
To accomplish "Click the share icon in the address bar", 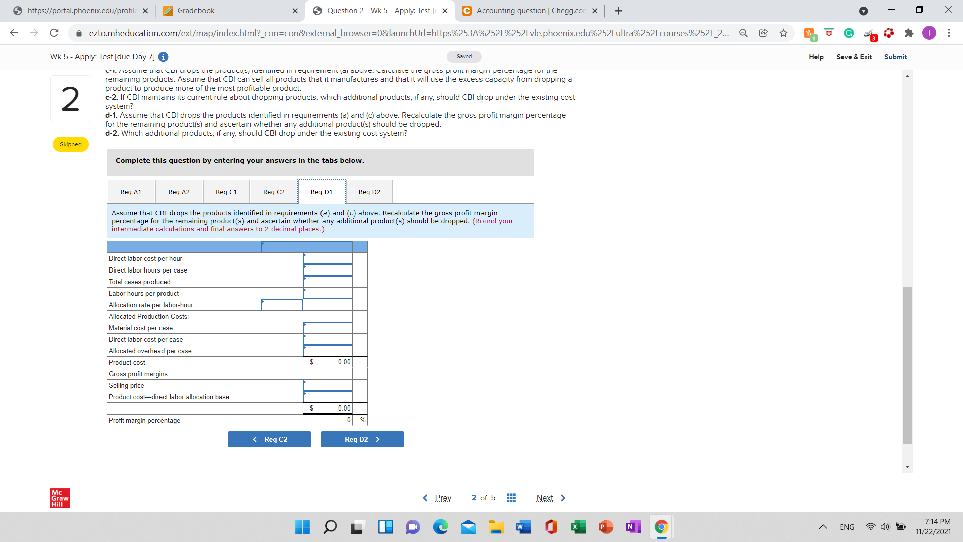I will tap(763, 33).
